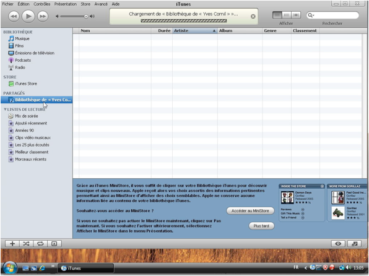The width and height of the screenshot is (369, 276).
Task: Click the Plus tard button
Action: (261, 226)
